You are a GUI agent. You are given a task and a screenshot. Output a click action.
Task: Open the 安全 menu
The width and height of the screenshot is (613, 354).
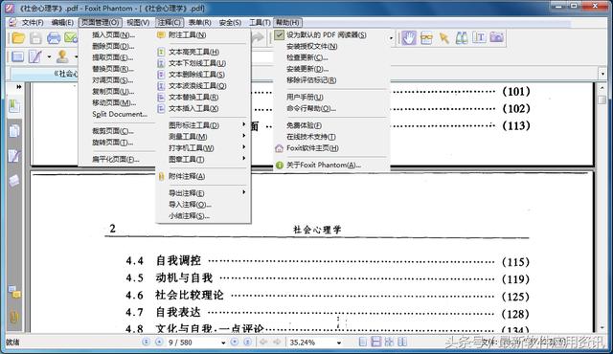click(230, 23)
